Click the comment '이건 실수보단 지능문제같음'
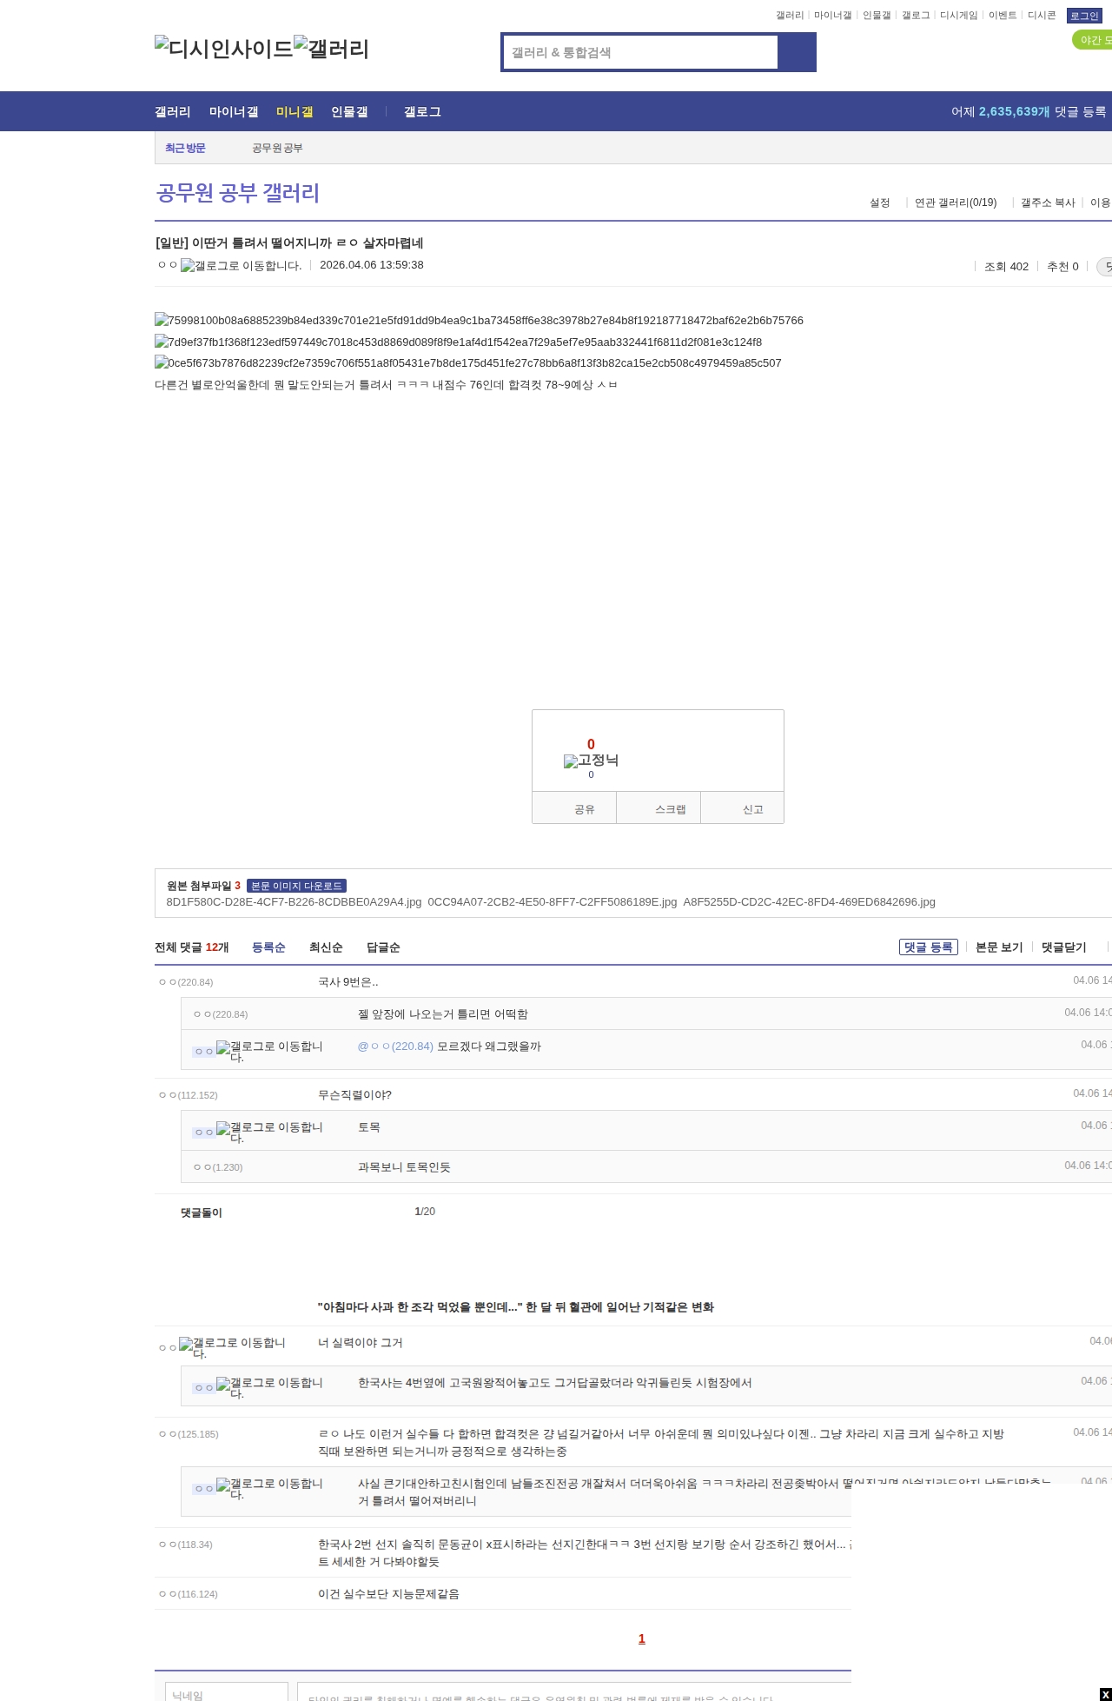 pos(388,1594)
